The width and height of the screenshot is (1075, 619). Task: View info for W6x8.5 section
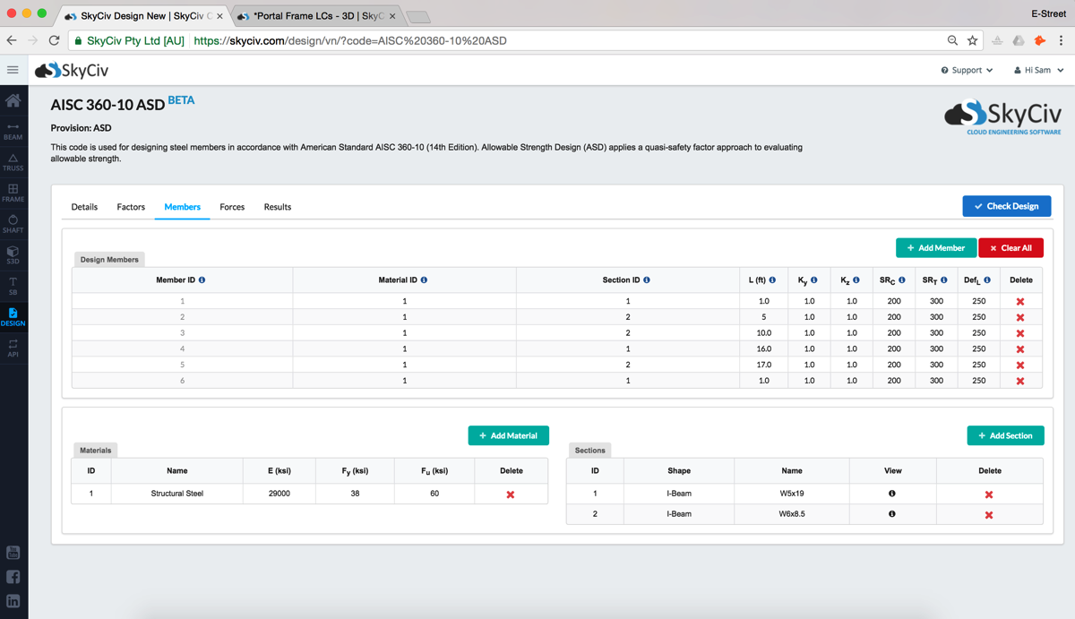tap(892, 514)
